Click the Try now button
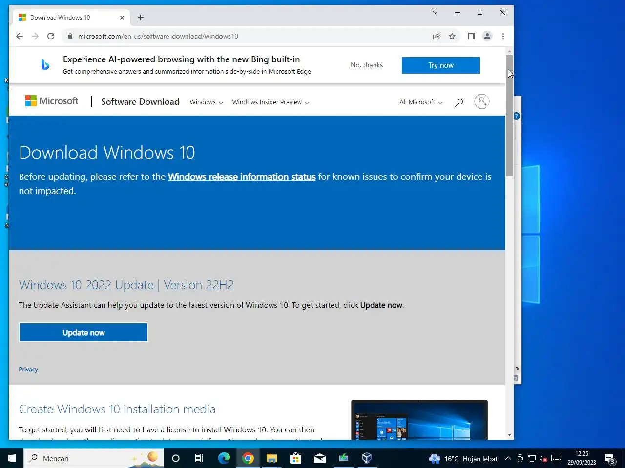Screen dimensions: 625x468 point(441,65)
